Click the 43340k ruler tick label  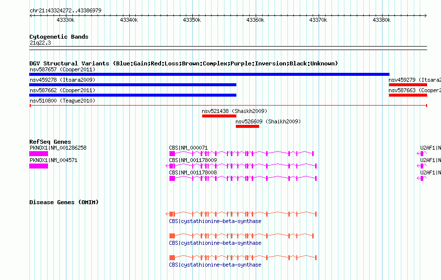click(129, 20)
